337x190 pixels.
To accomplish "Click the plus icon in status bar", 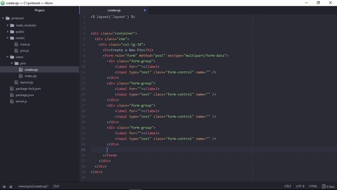I will [4, 186].
